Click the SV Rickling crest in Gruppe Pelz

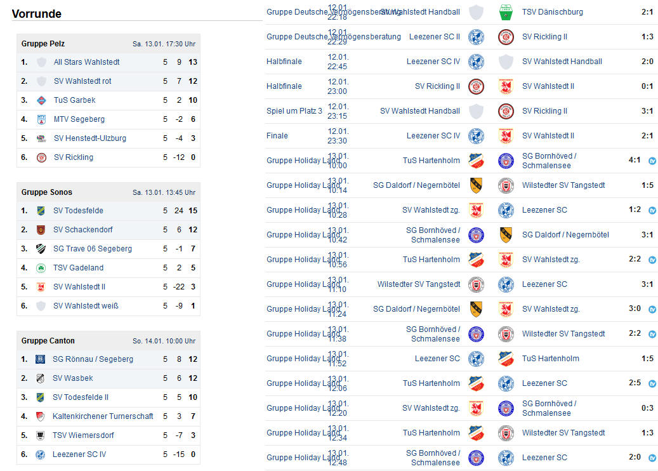click(x=41, y=157)
